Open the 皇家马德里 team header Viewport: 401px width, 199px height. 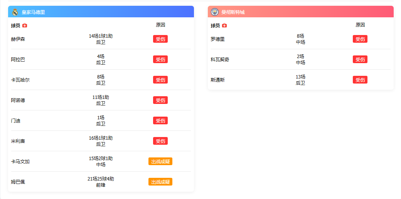[x=34, y=12]
